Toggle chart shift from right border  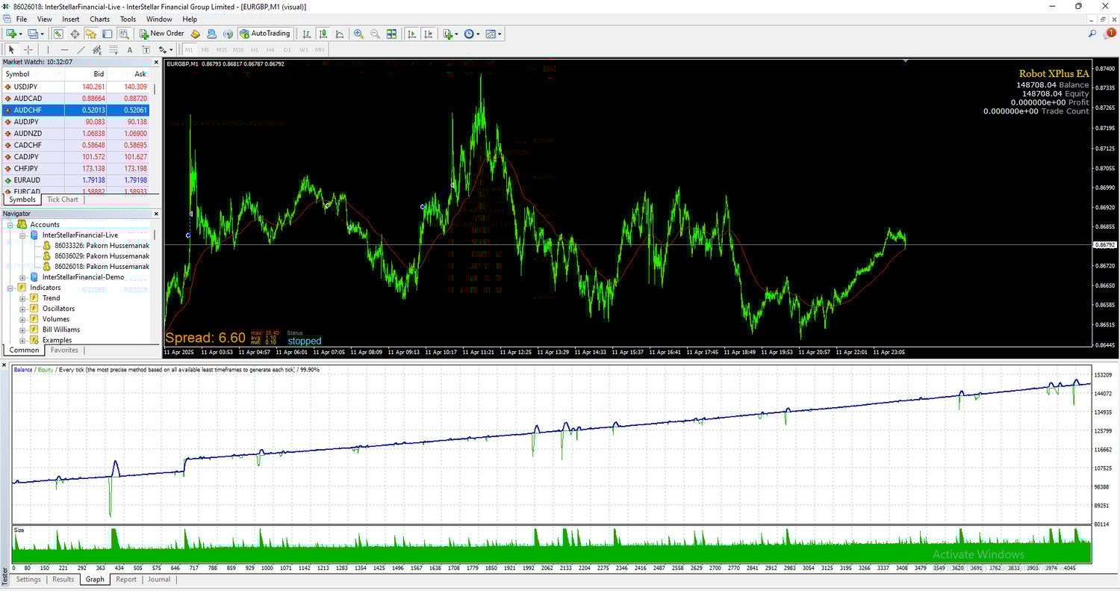[x=428, y=34]
